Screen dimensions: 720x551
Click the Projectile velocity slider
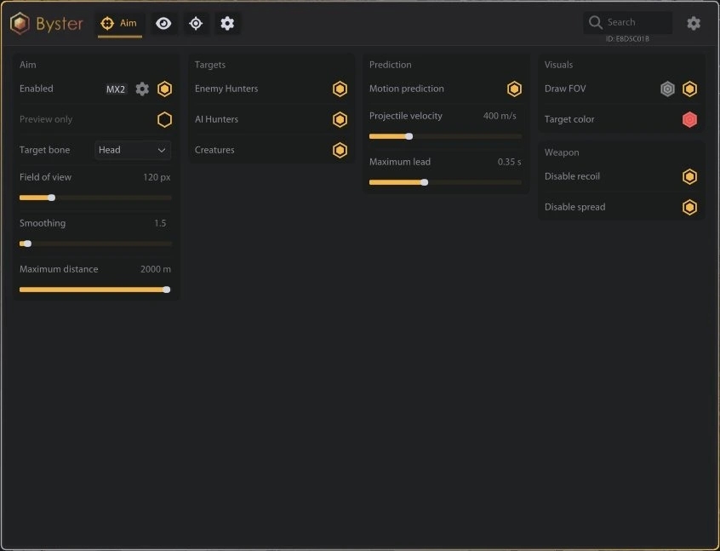coord(445,136)
